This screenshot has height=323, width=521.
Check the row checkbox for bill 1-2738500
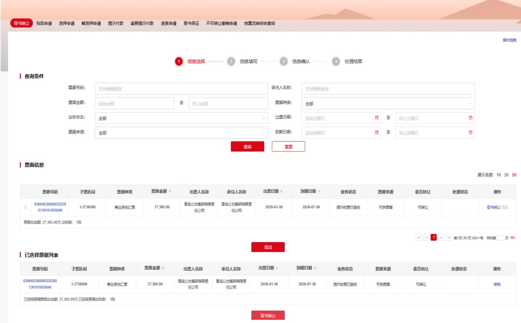point(25,207)
